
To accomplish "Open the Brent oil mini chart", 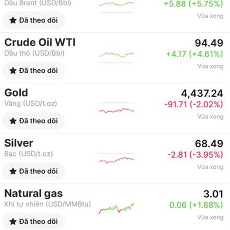I will [117, 5].
